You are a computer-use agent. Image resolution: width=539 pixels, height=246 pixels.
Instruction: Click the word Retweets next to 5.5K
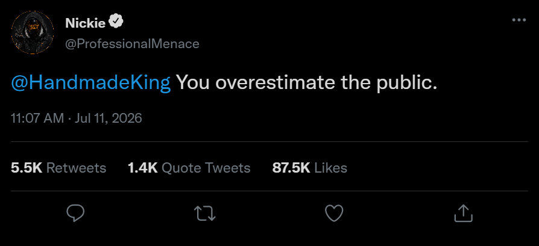pyautogui.click(x=76, y=168)
